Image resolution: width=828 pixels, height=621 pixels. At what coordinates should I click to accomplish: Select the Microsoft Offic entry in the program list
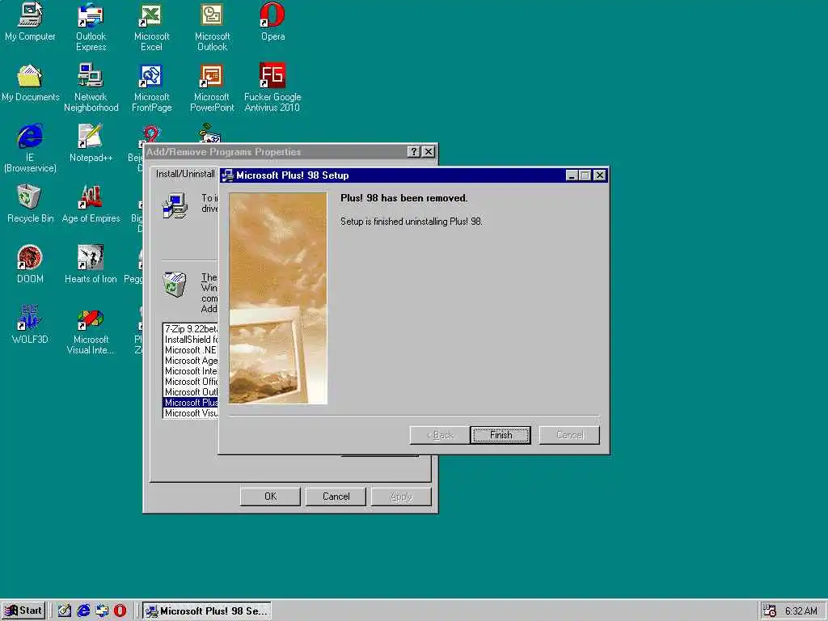[x=191, y=382]
